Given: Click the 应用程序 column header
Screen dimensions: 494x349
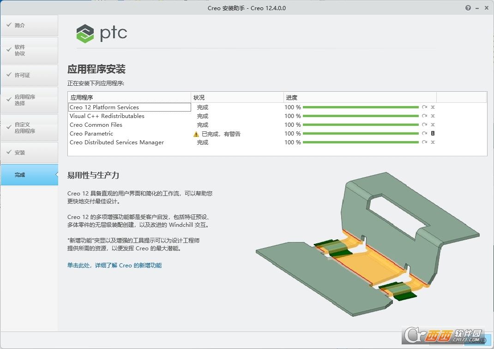Looking at the screenshot, I should click(x=129, y=98).
